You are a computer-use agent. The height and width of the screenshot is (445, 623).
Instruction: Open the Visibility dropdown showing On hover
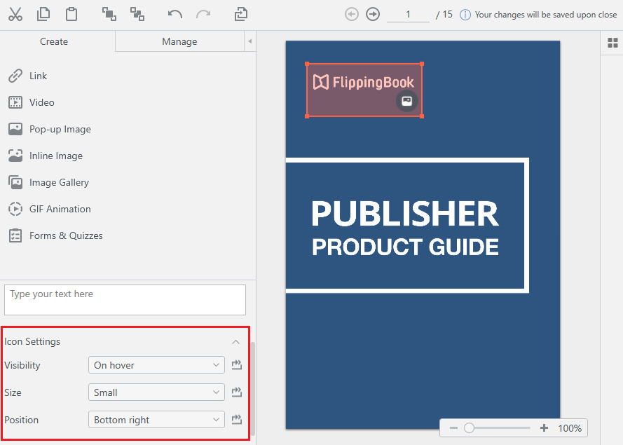pos(156,364)
